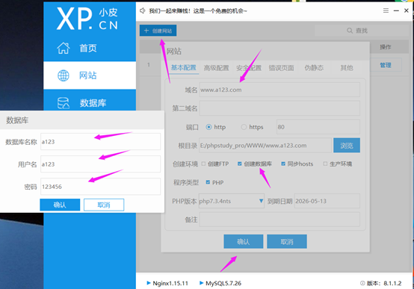Click row number 1 in the site list

click(x=149, y=65)
